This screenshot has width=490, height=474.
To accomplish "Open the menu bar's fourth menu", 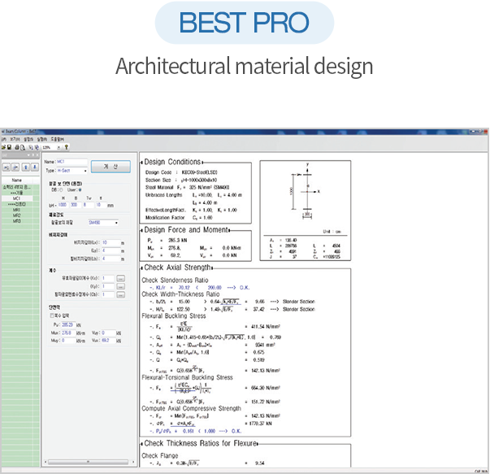I will (42, 139).
